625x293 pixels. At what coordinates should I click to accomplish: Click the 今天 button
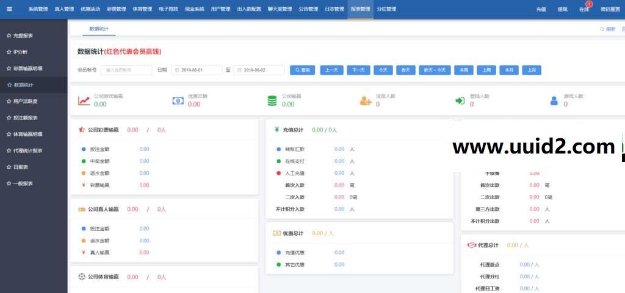383,70
